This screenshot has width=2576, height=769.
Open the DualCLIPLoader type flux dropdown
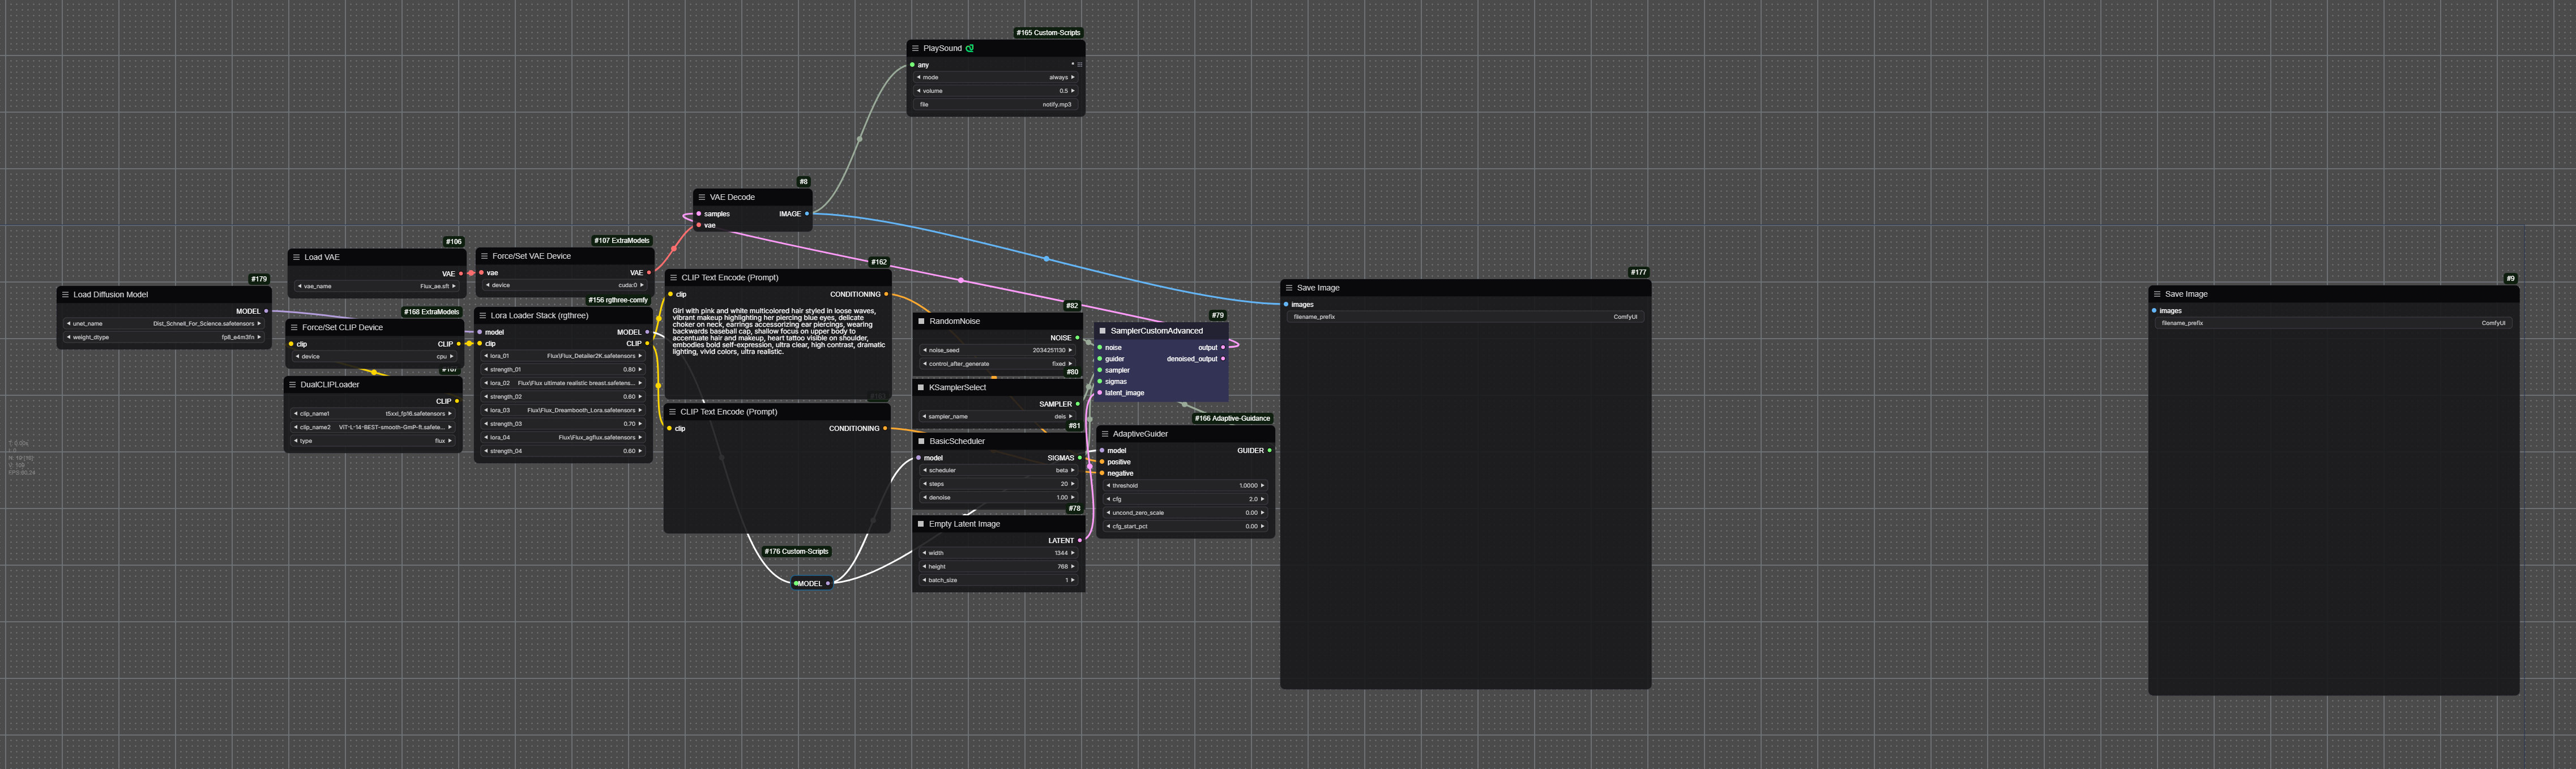(x=373, y=441)
